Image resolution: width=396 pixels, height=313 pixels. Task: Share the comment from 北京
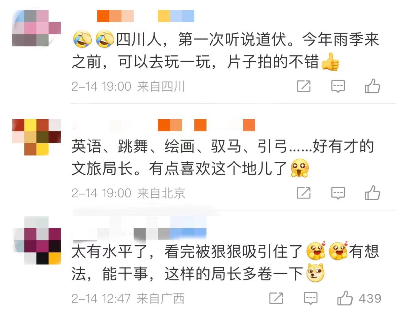304,193
